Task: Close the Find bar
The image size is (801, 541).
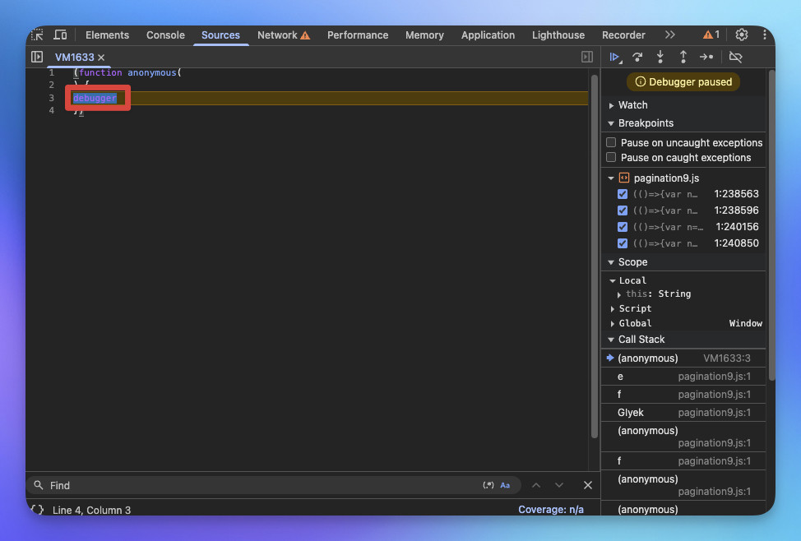Action: click(588, 485)
